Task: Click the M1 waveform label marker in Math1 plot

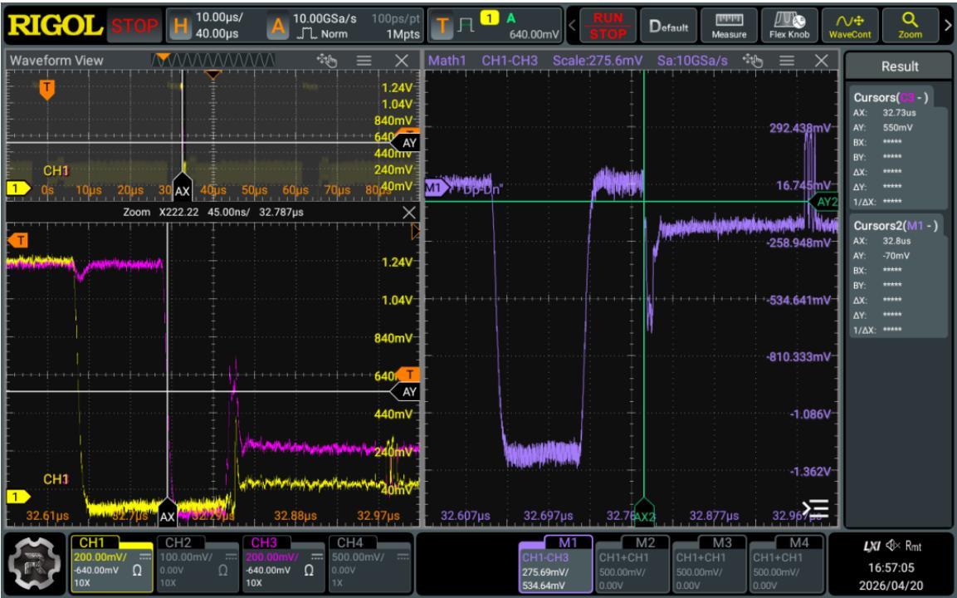Action: pyautogui.click(x=435, y=189)
